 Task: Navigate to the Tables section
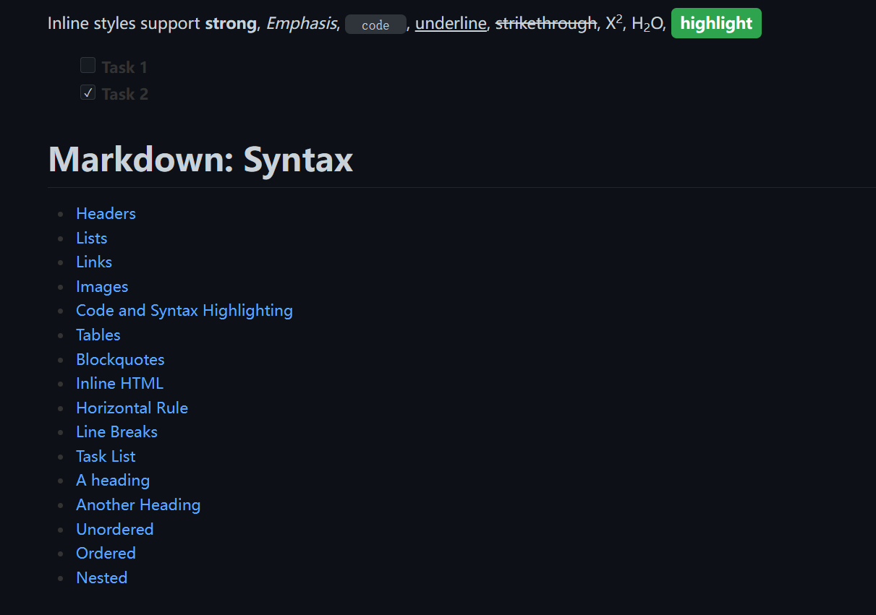[98, 335]
